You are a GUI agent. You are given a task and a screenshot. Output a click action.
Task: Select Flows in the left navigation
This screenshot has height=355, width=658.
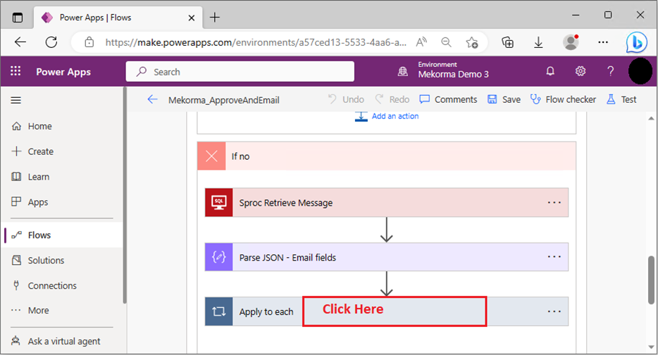(39, 235)
